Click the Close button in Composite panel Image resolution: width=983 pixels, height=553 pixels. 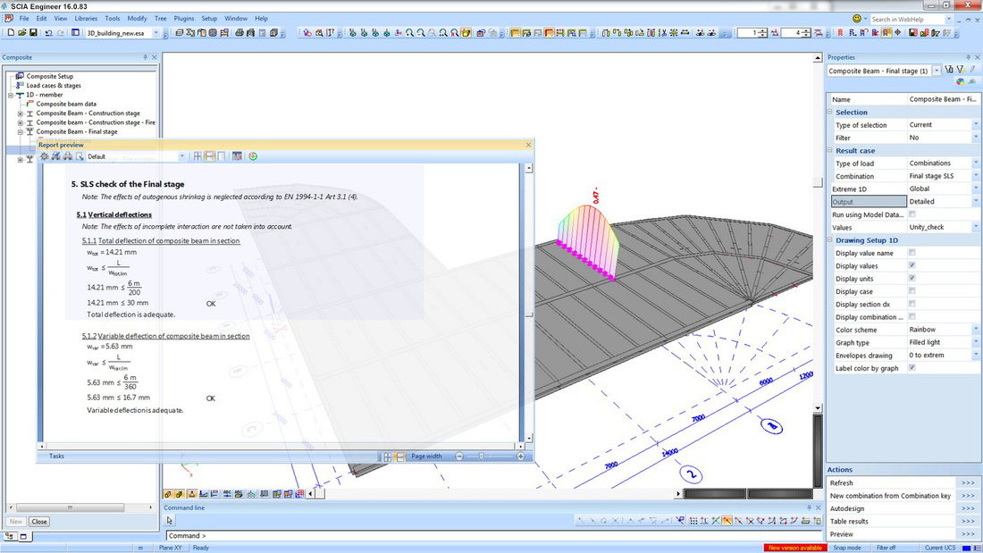[x=39, y=522]
